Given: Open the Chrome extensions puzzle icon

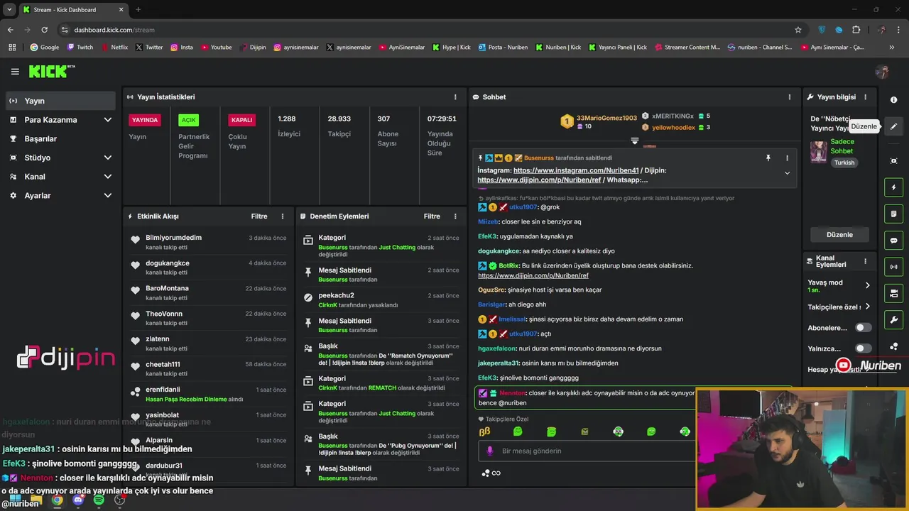Looking at the screenshot, I should pos(856,30).
